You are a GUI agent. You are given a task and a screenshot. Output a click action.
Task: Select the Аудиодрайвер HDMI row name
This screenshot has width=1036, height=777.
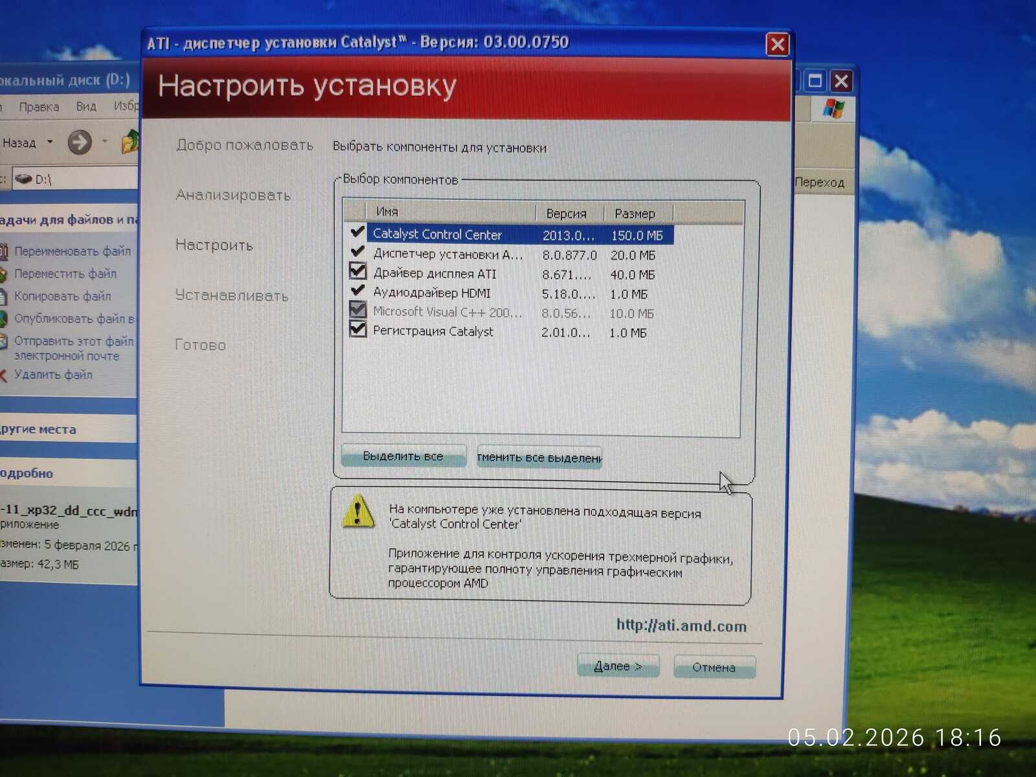point(432,293)
